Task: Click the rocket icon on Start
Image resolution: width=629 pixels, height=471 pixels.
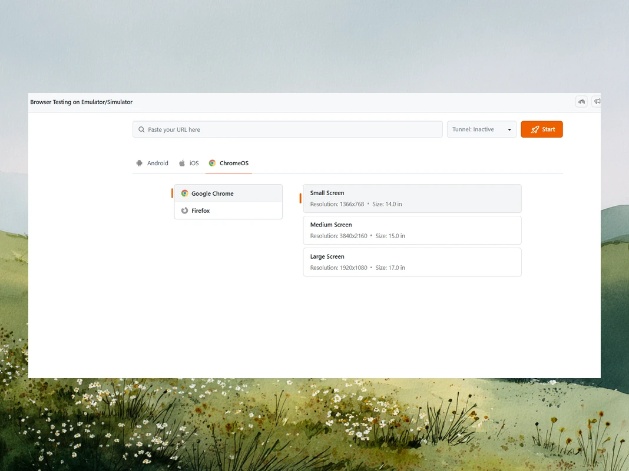Action: click(535, 129)
